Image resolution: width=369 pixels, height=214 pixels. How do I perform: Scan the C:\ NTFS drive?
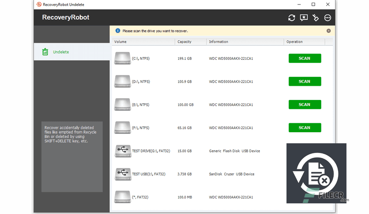coord(305,58)
